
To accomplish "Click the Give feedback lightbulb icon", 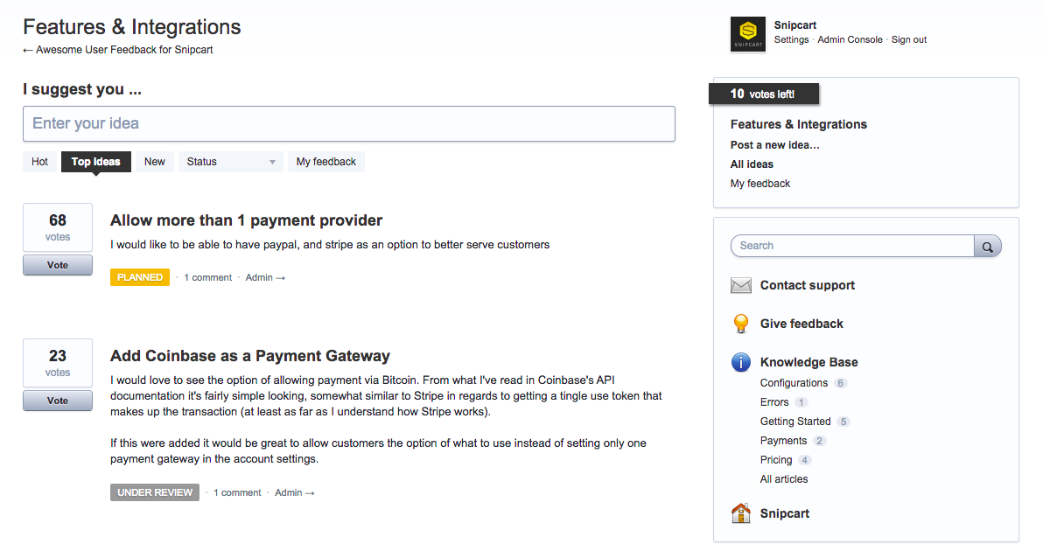I will tap(741, 324).
